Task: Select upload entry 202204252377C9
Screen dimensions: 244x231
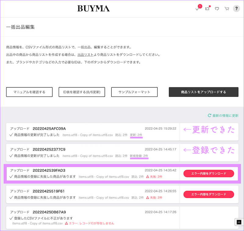Action: tap(49, 149)
